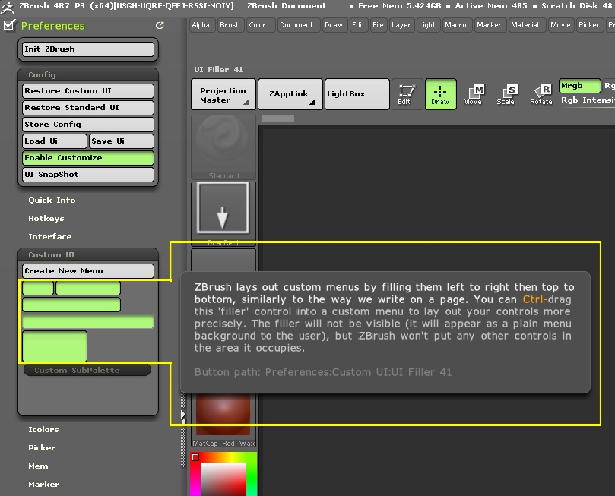Open the Light menu
This screenshot has width=615, height=496.
(427, 25)
